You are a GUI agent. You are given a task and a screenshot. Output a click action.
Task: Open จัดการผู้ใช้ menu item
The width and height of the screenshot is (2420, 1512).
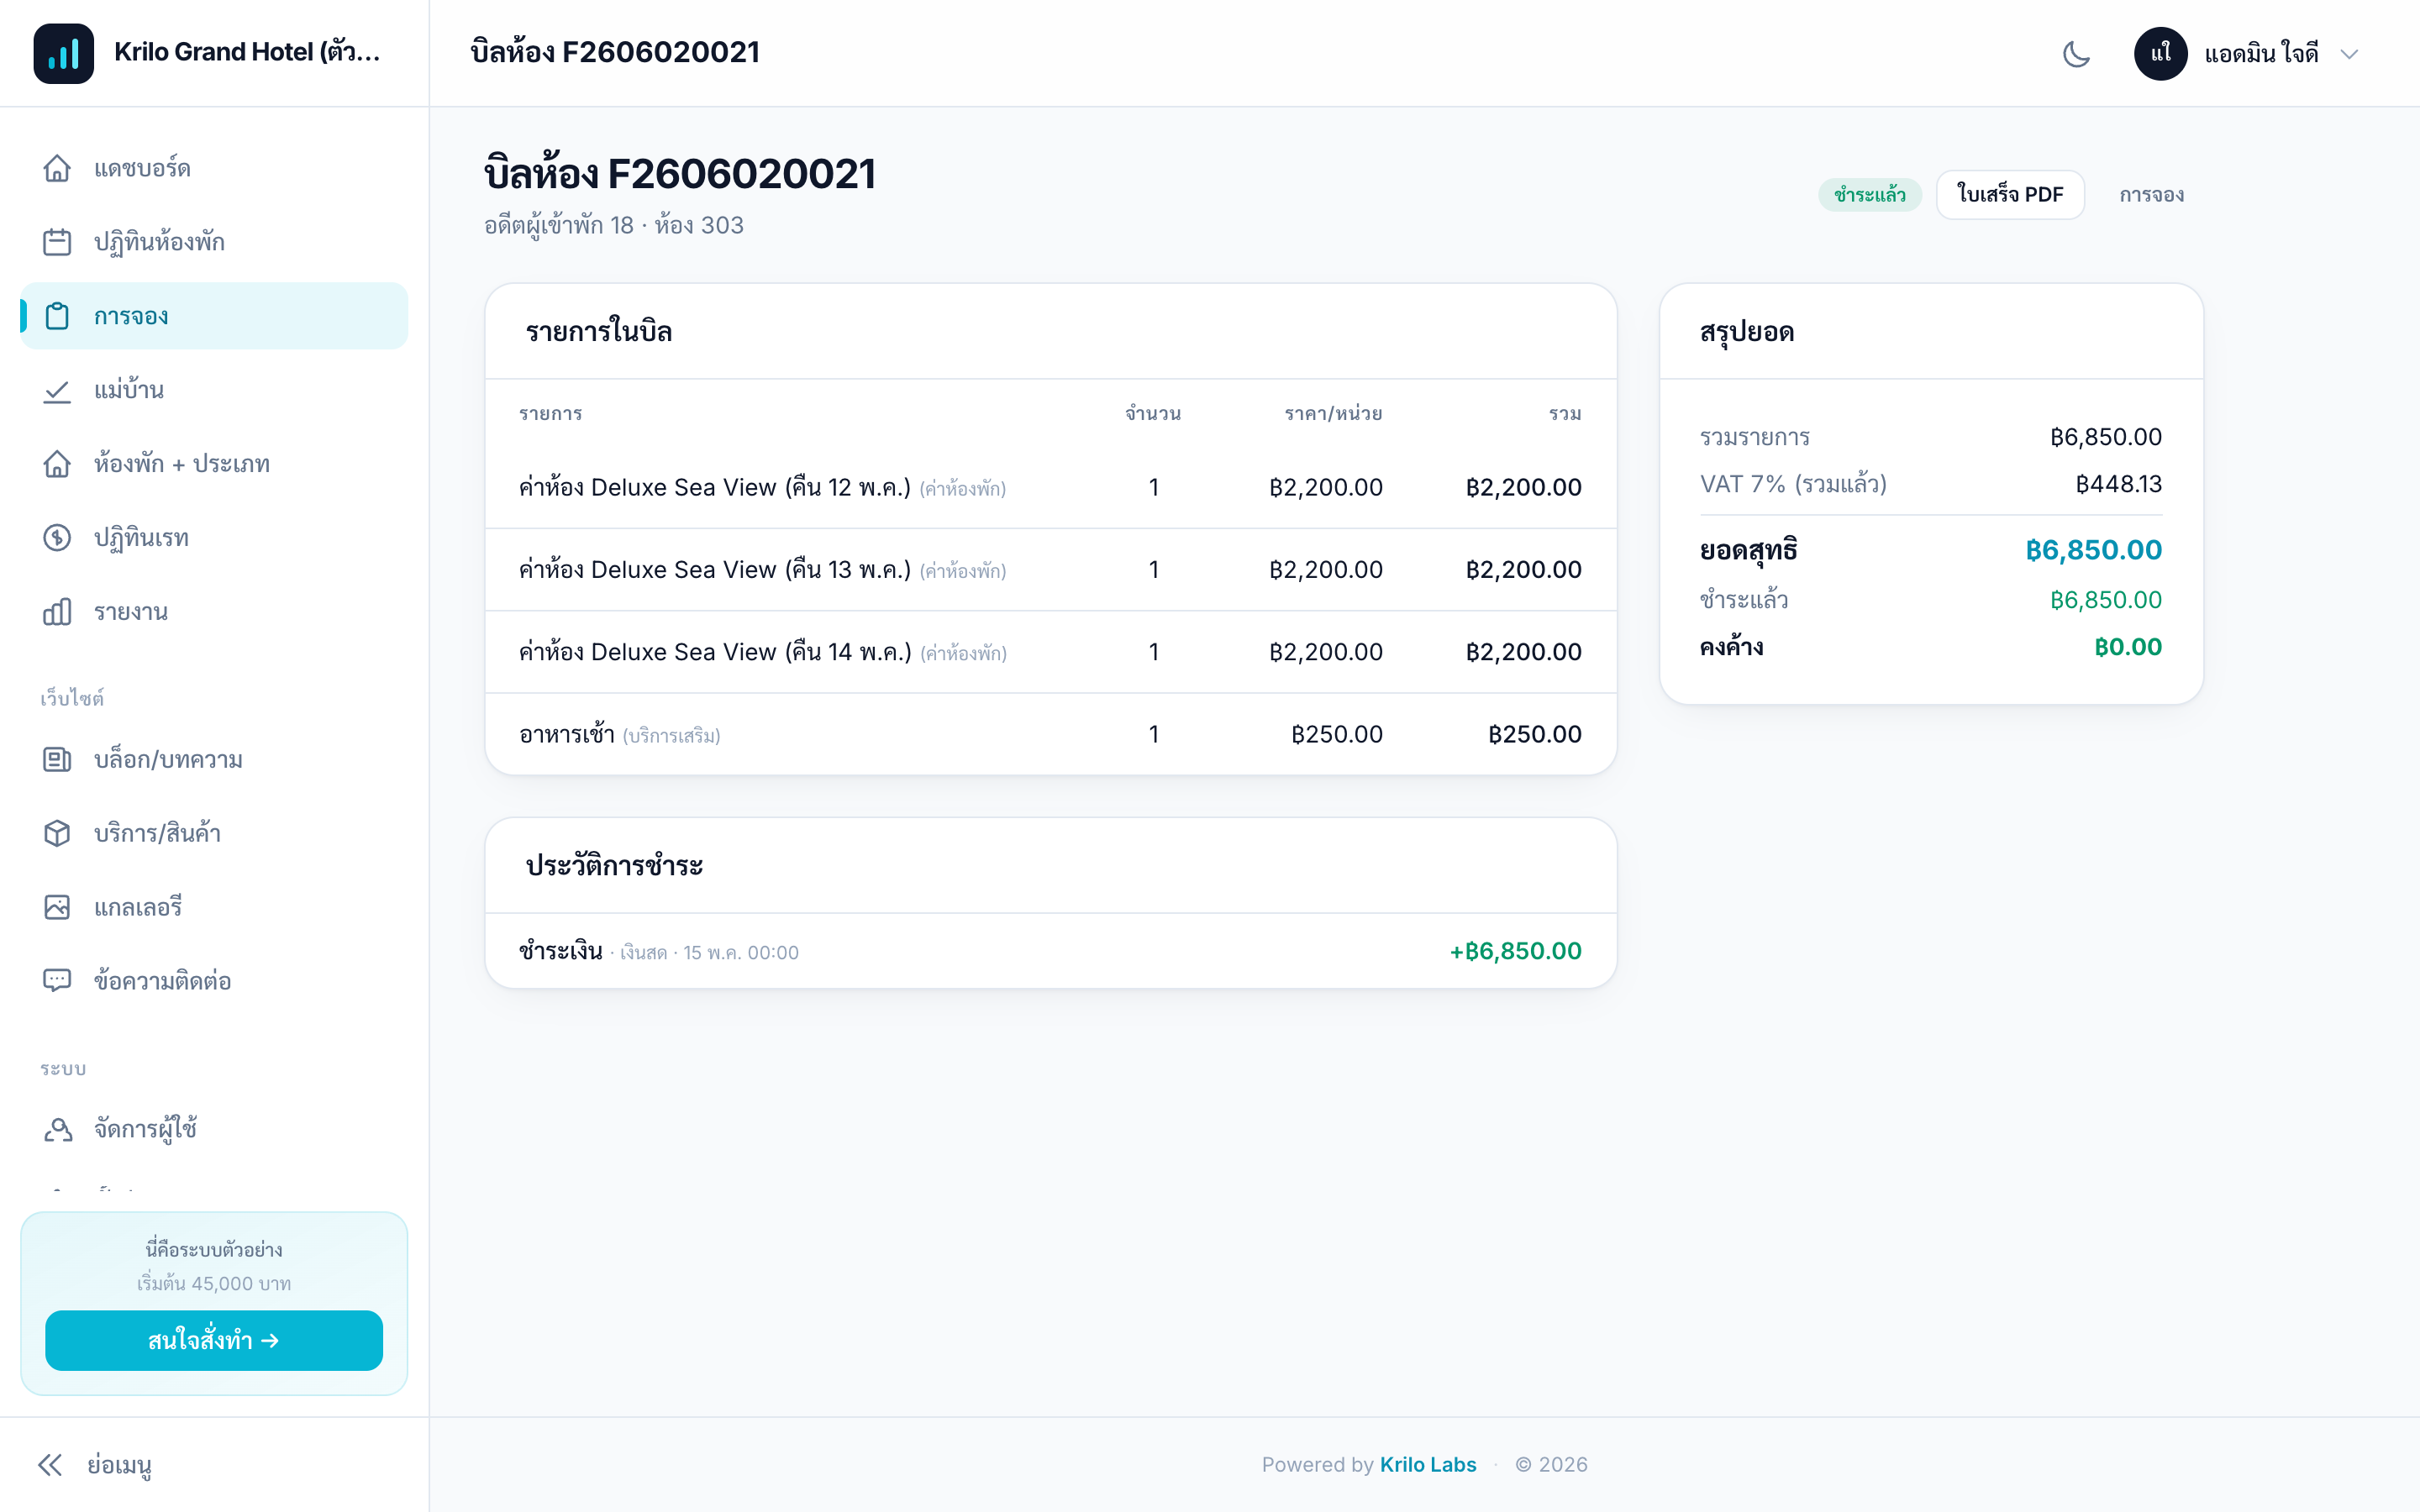point(214,1129)
